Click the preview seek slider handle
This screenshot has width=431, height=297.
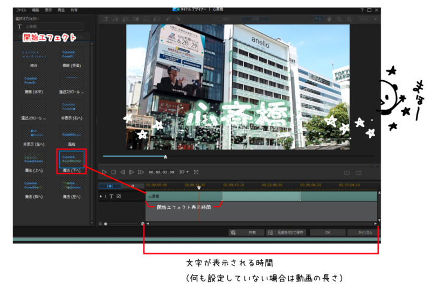[165, 157]
